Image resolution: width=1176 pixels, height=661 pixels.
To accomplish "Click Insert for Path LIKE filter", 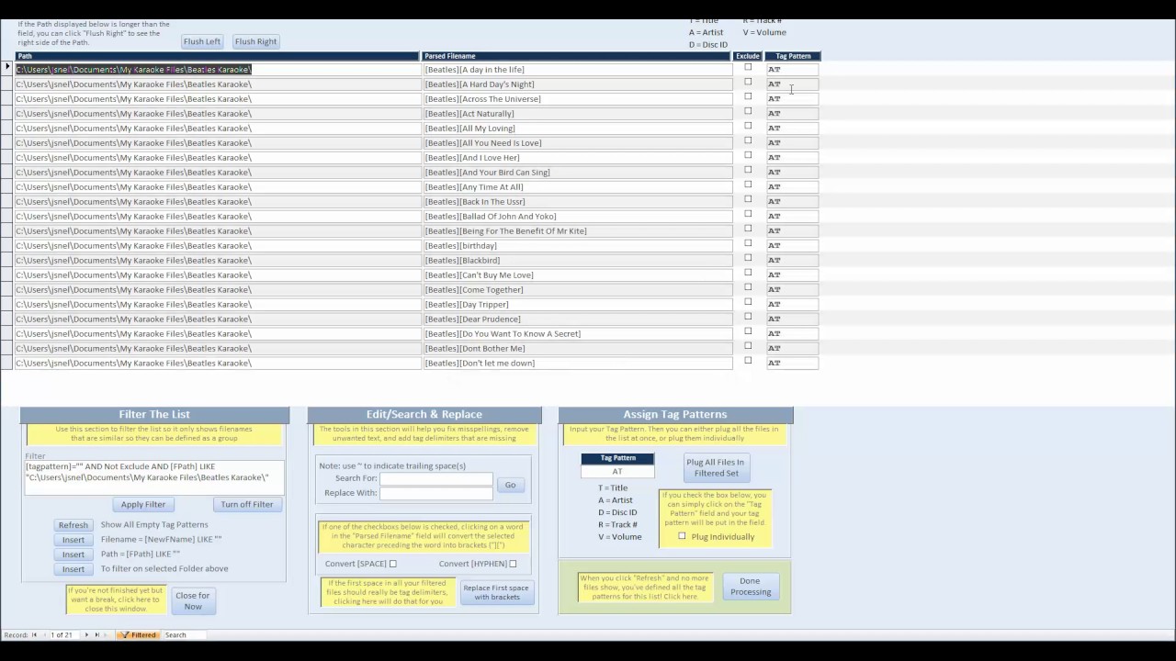I will tap(73, 555).
